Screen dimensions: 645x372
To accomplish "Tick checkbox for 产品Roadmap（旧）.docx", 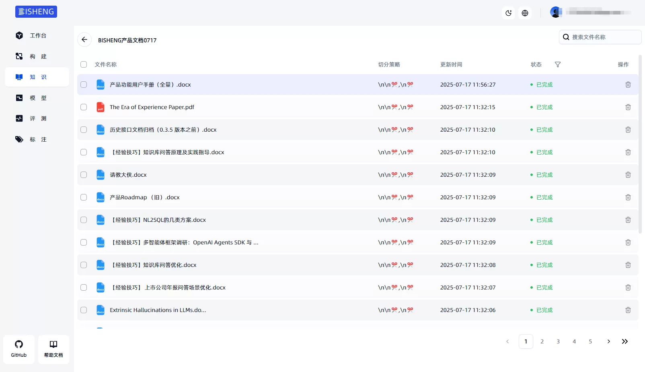I will click(x=84, y=197).
